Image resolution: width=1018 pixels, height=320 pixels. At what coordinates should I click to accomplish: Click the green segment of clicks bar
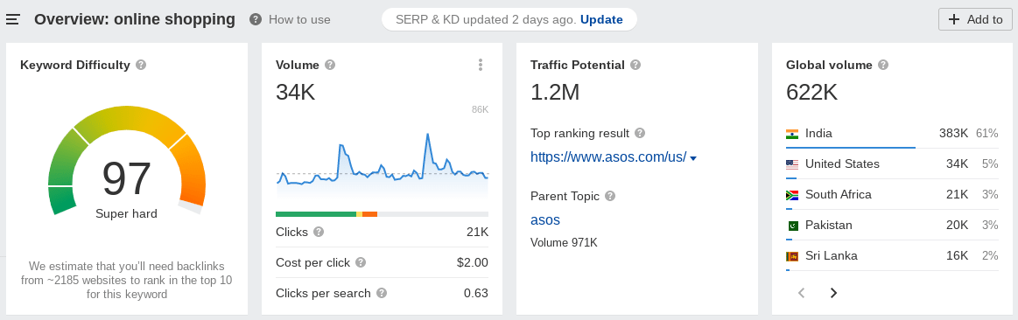pyautogui.click(x=316, y=213)
